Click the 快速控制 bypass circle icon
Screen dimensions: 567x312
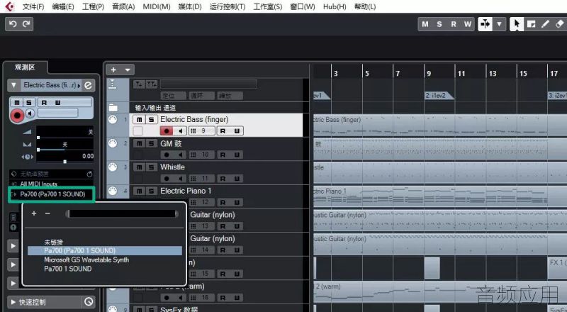(x=89, y=301)
